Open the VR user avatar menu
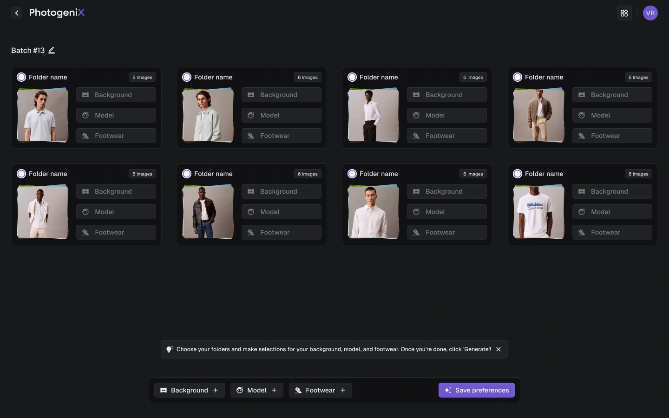Screen dimensions: 669x418 tap(650, 13)
